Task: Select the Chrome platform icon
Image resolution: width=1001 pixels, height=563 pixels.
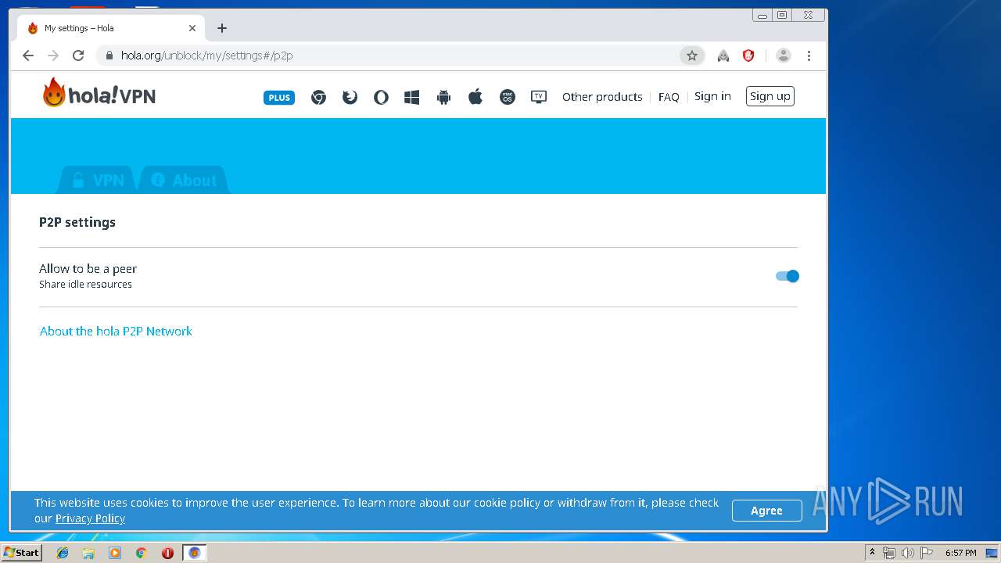Action: pyautogui.click(x=318, y=98)
